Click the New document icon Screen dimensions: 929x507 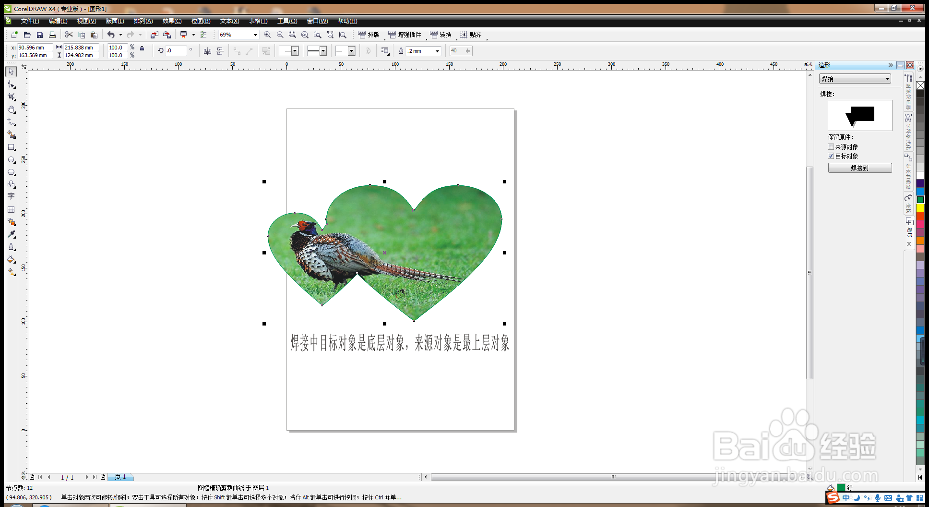[14, 35]
